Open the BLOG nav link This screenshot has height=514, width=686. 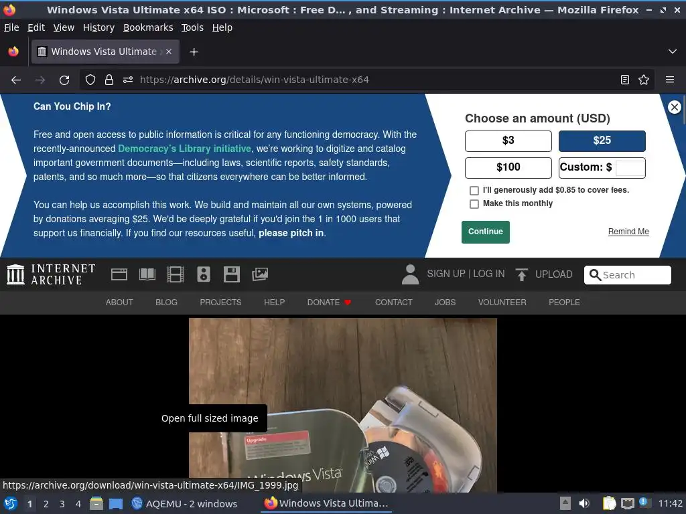(x=166, y=303)
